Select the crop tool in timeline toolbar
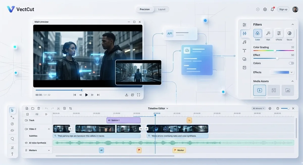Screen dimensions: 303x165 click(x=70, y=108)
